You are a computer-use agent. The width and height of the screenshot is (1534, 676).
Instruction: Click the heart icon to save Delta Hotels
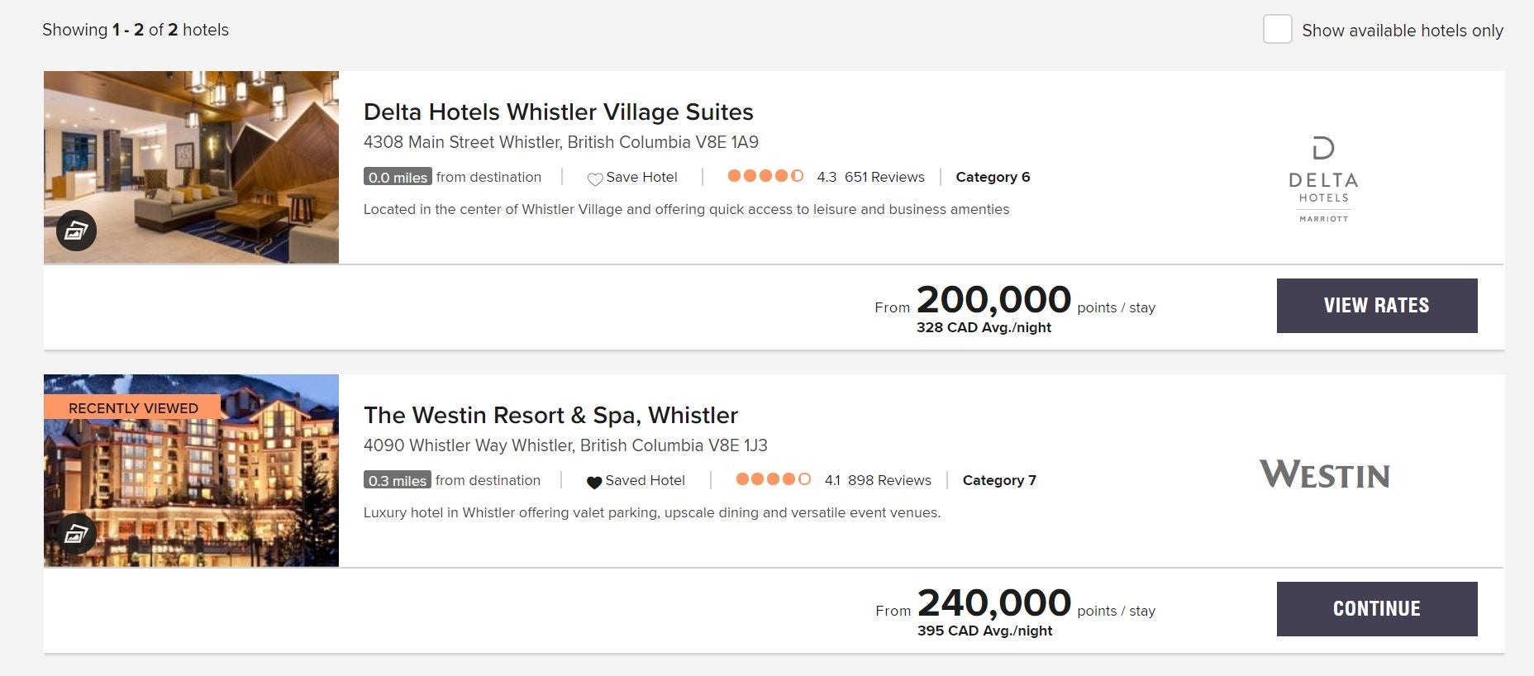point(594,179)
